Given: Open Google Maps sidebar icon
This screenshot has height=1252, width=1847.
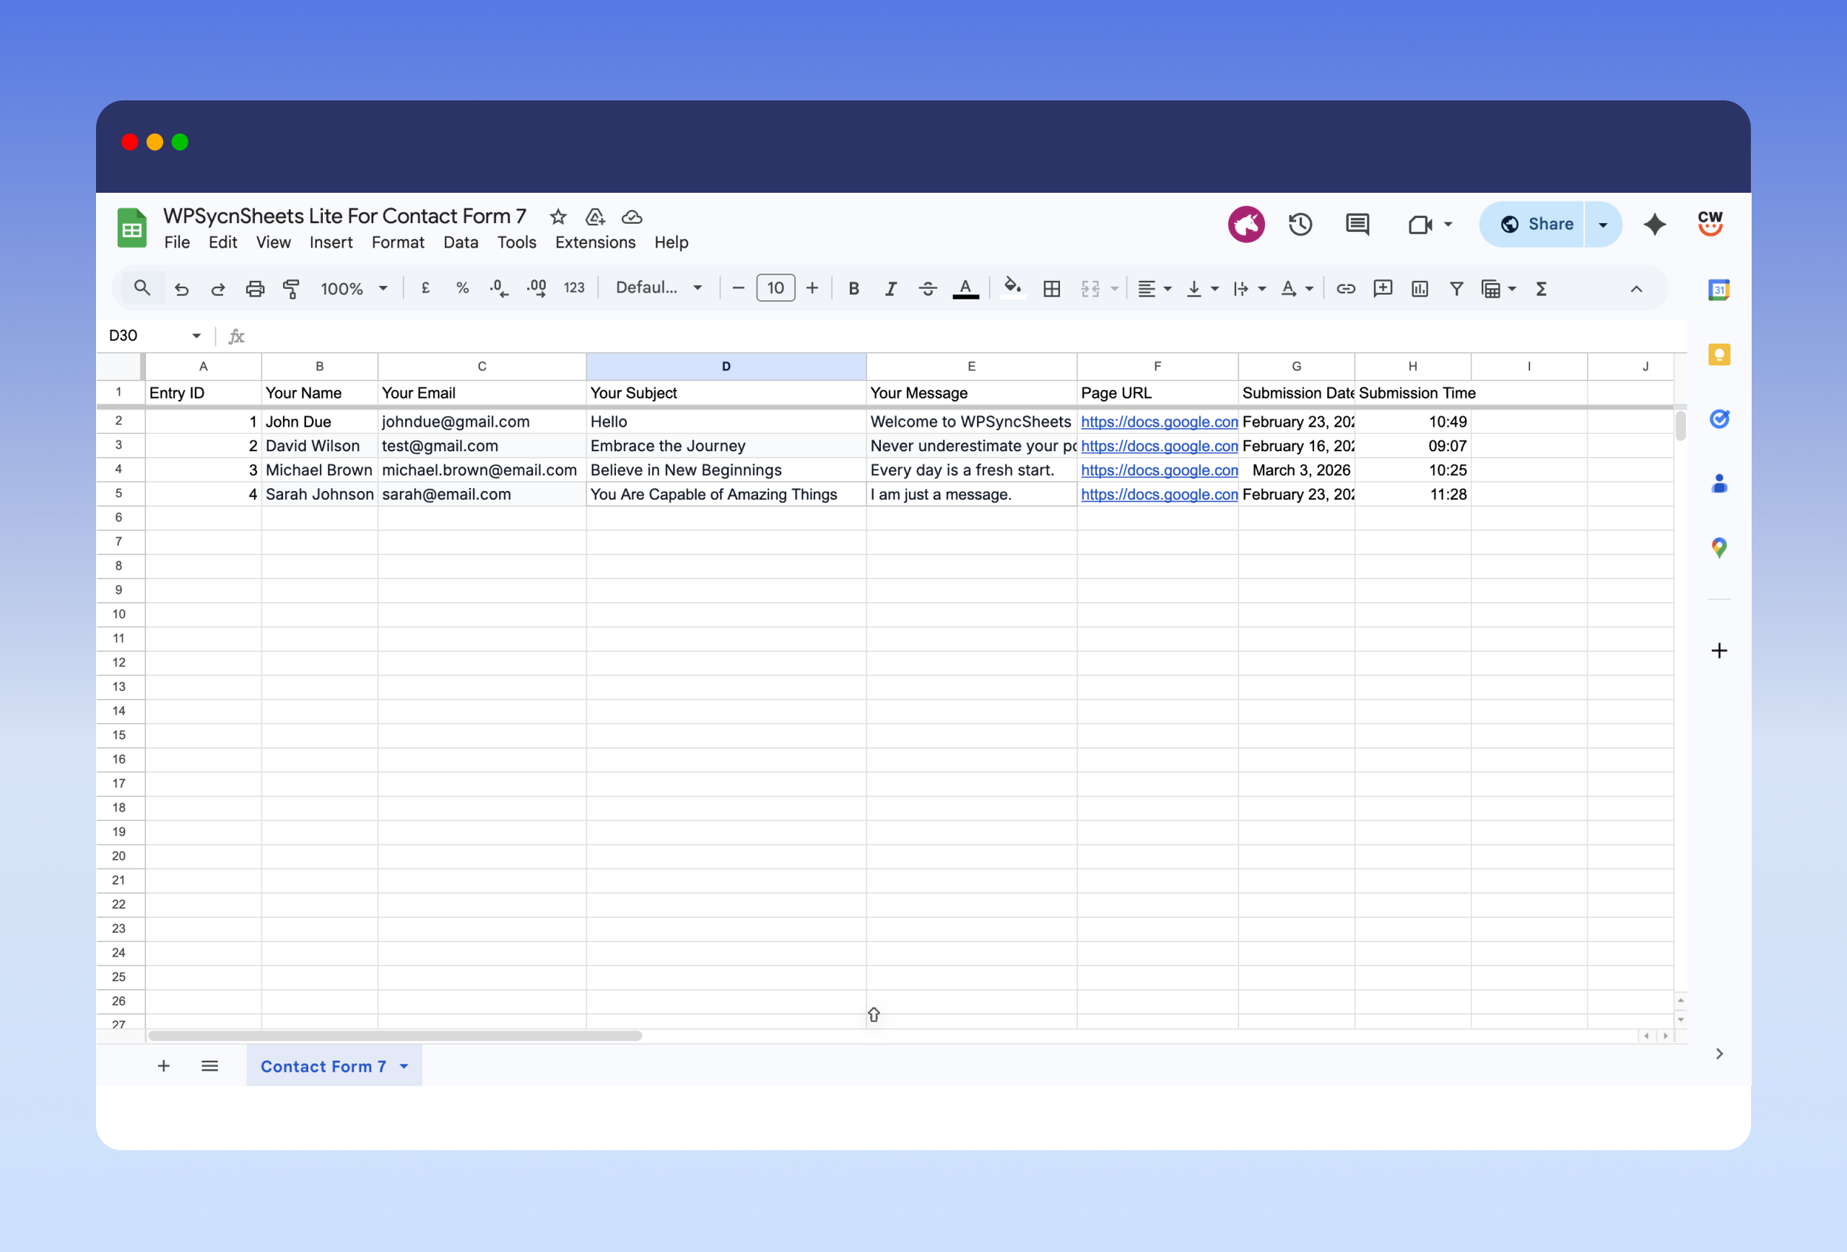Looking at the screenshot, I should 1719,548.
